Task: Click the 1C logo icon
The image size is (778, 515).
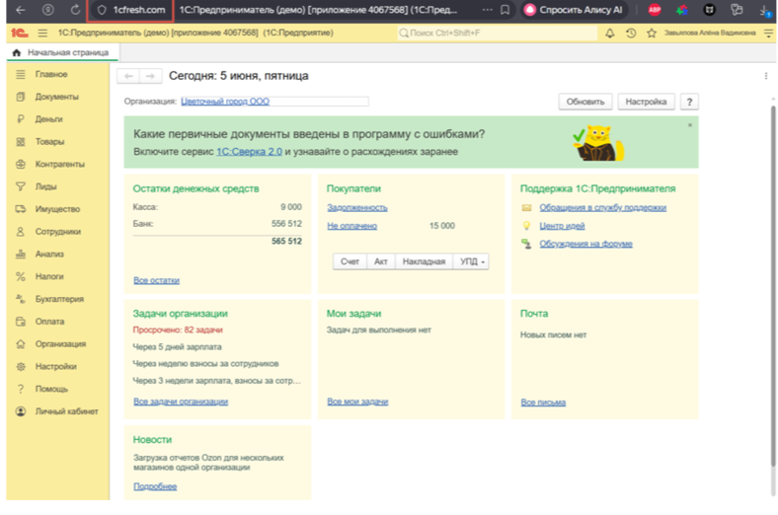Action: (x=20, y=33)
